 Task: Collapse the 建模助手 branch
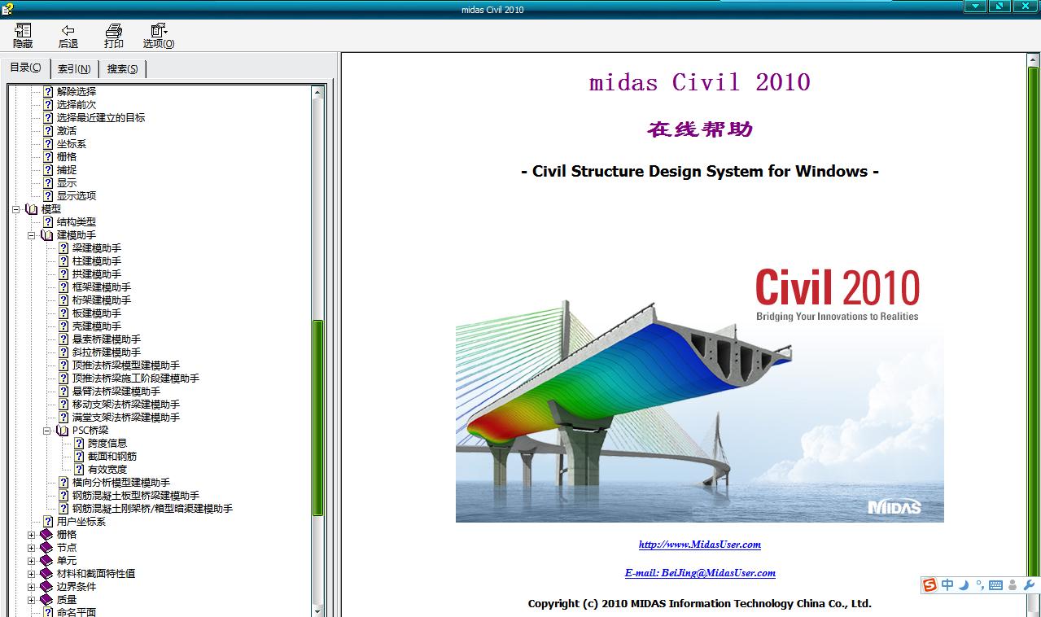pos(32,235)
